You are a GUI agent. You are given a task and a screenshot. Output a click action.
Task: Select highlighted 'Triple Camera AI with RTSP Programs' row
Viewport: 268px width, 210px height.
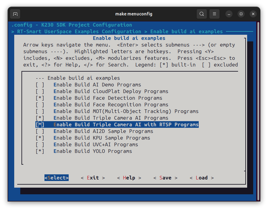117,124
